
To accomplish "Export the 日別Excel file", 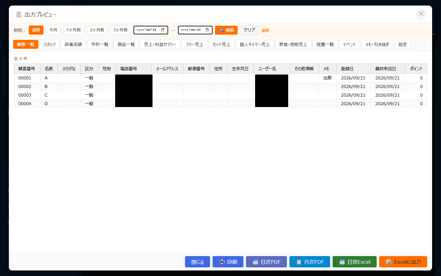I will click(355, 262).
